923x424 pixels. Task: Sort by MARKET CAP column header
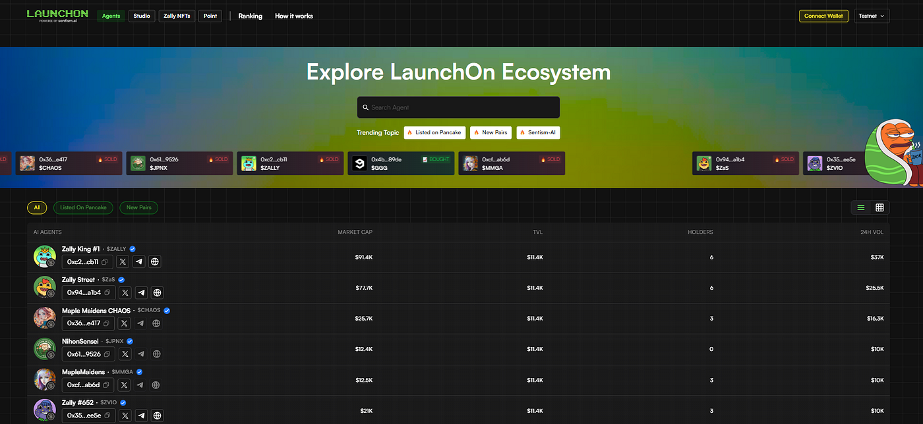point(355,232)
